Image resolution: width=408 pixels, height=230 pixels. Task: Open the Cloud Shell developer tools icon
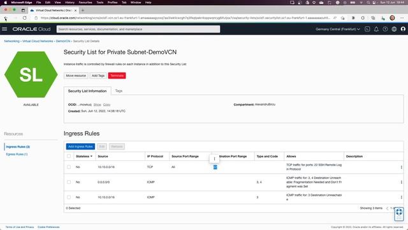(367, 29)
